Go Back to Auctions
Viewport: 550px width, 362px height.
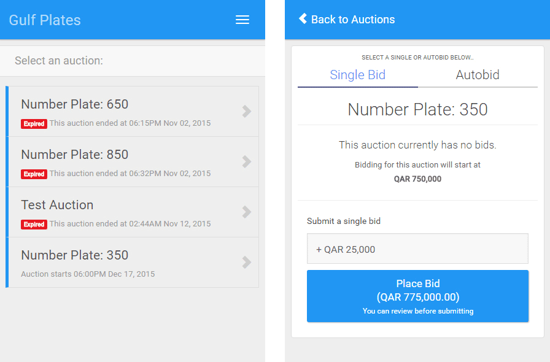click(x=353, y=19)
